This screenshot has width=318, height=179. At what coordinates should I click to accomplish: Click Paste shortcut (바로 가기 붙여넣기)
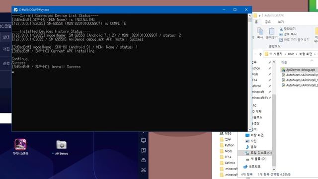pos(294,40)
